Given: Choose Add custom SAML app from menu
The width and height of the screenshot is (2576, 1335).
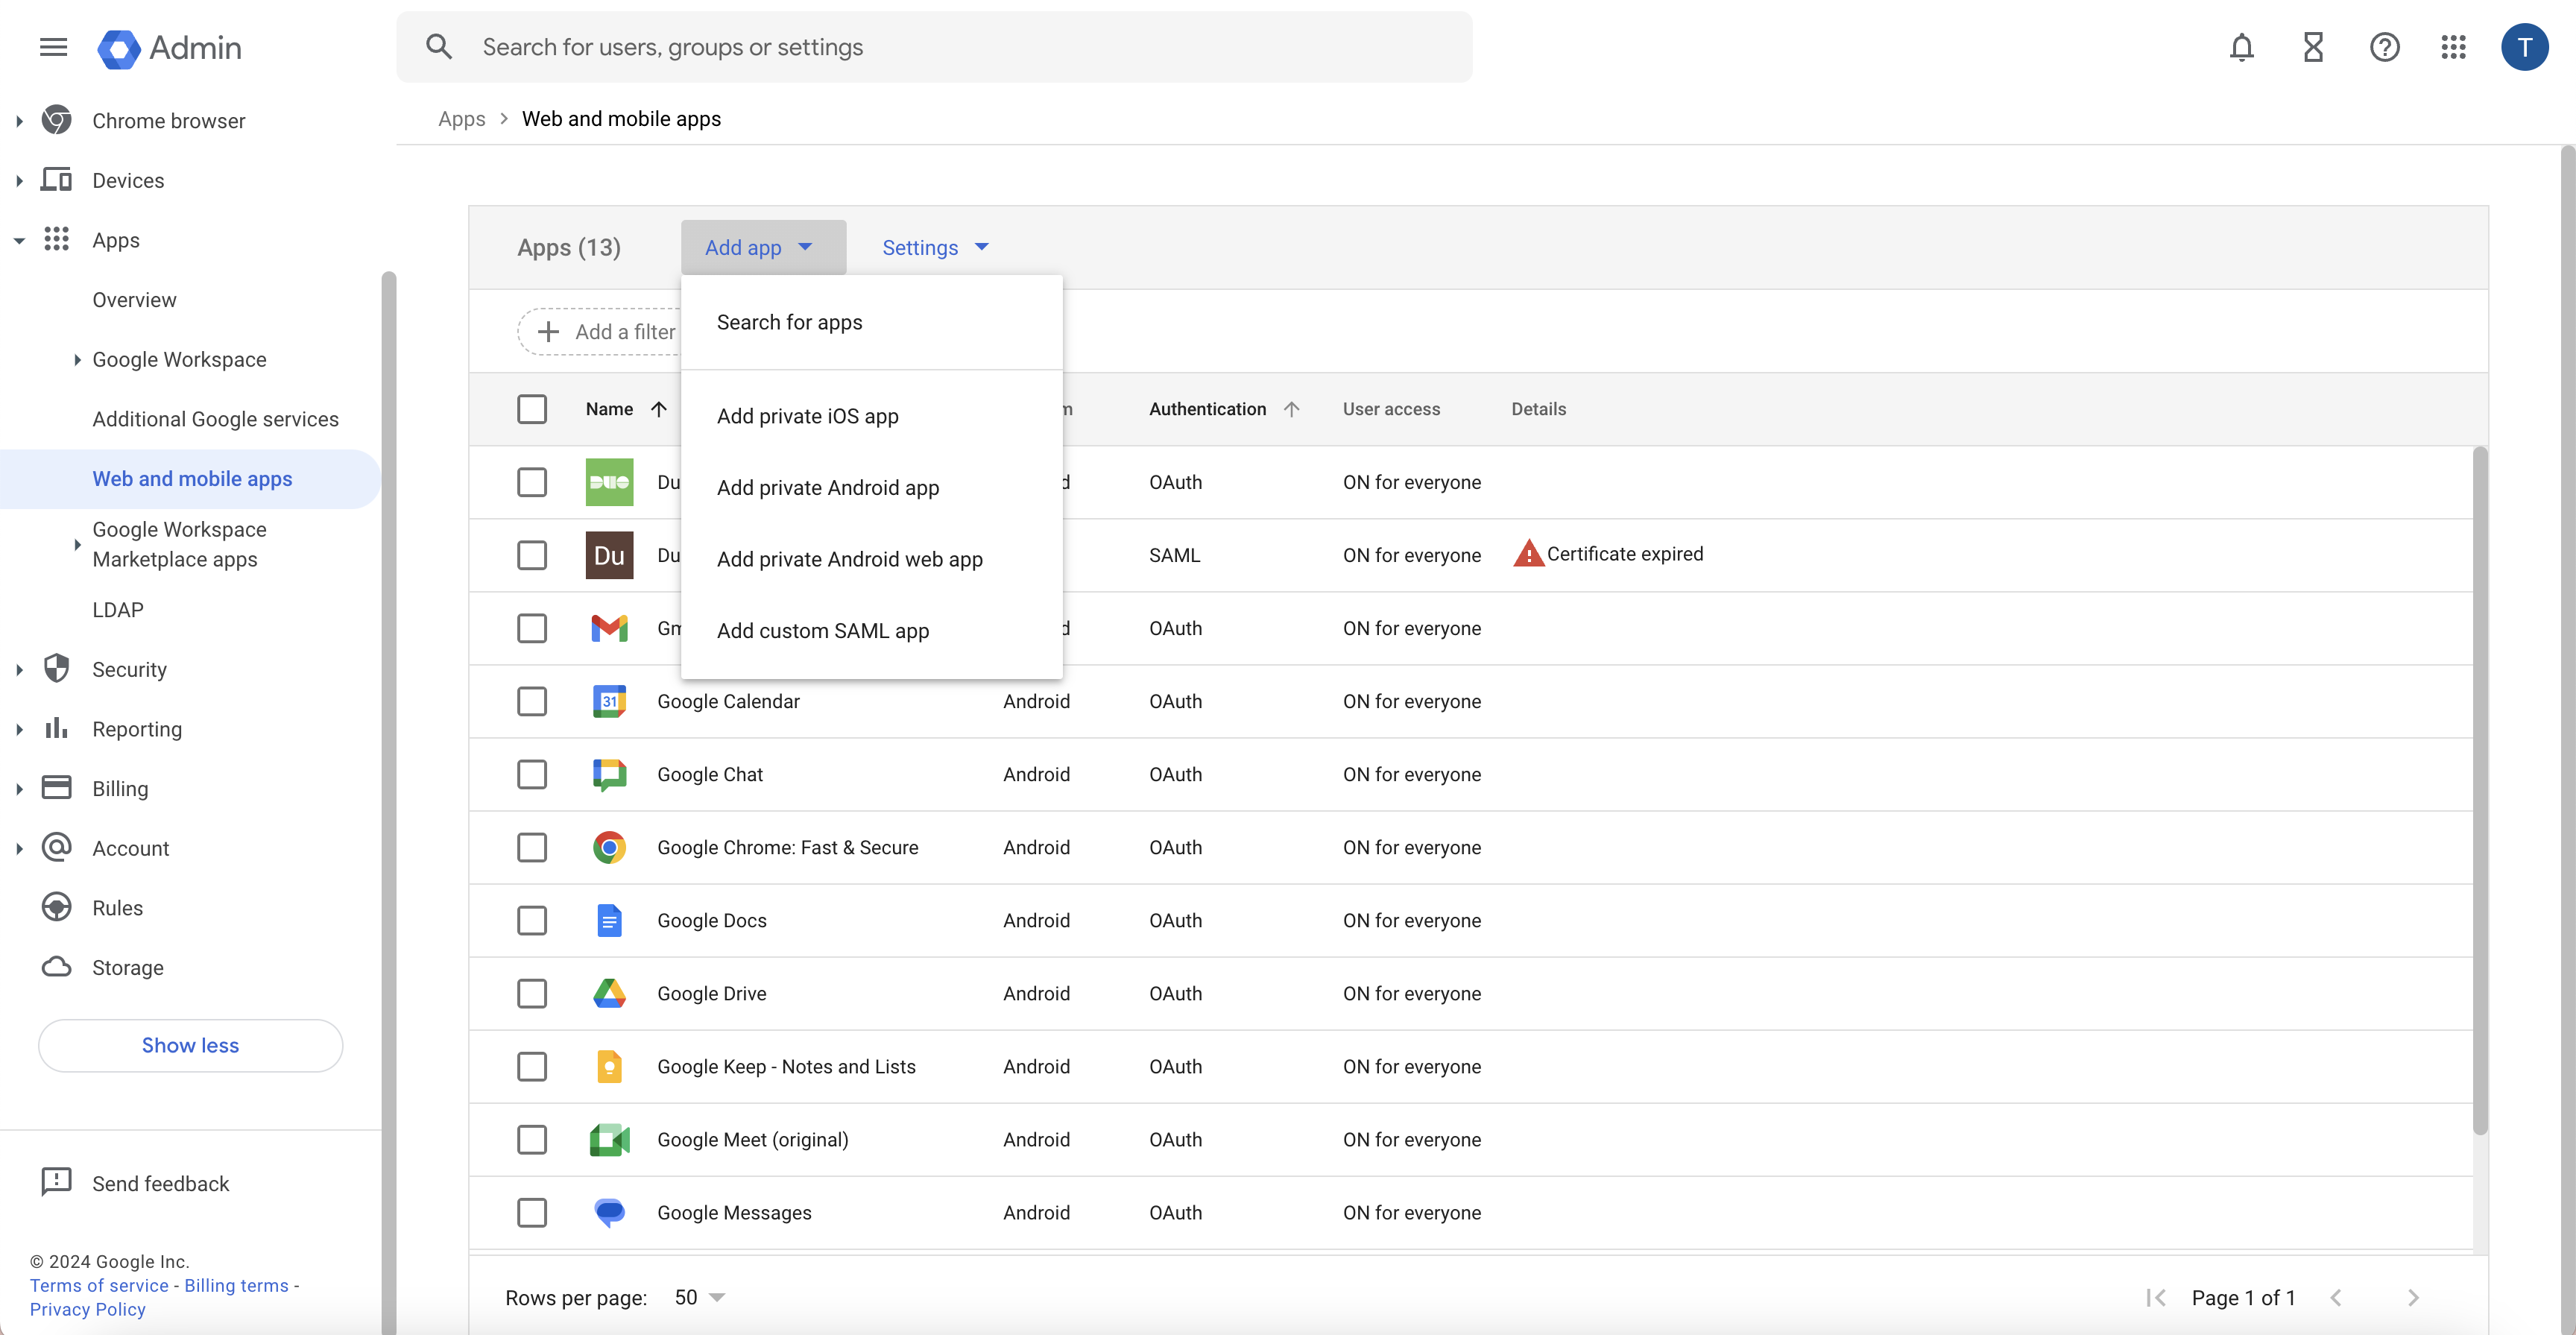Looking at the screenshot, I should click(823, 630).
